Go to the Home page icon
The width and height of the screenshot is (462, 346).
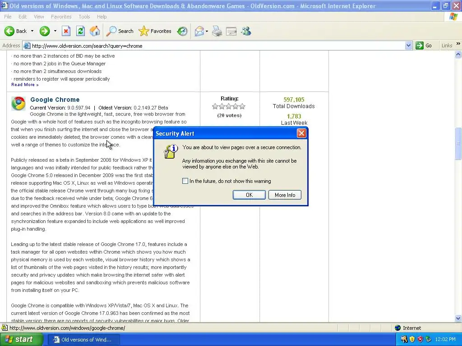(x=95, y=31)
